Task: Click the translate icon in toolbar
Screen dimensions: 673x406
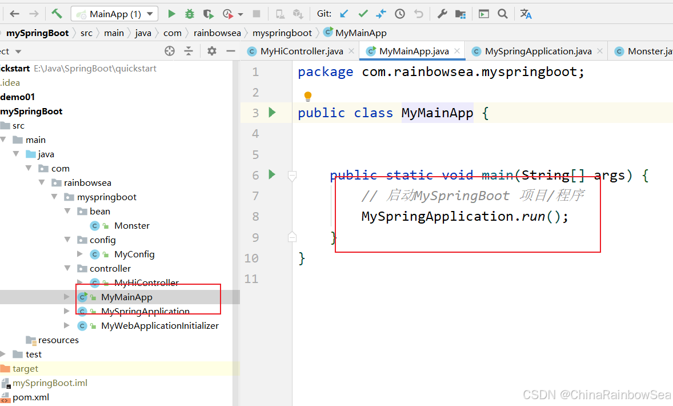Action: (x=526, y=14)
